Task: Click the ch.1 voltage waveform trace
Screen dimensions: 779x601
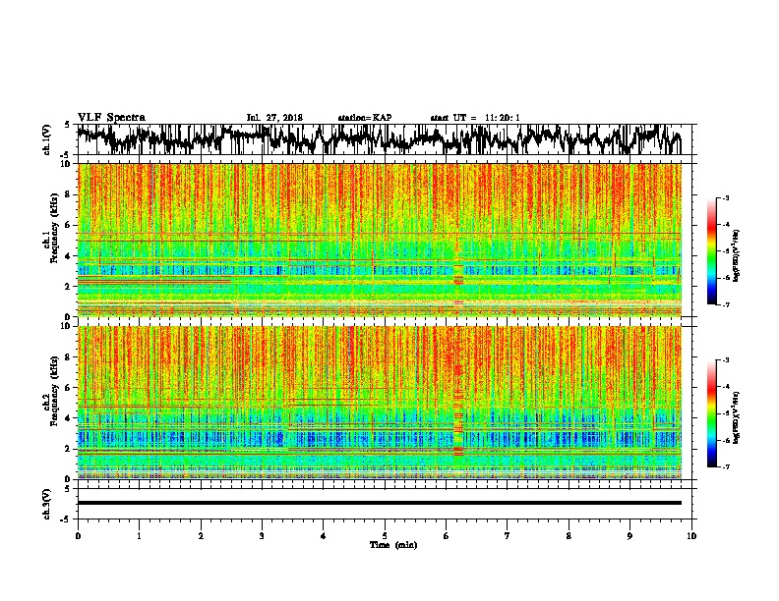Action: pos(379,139)
